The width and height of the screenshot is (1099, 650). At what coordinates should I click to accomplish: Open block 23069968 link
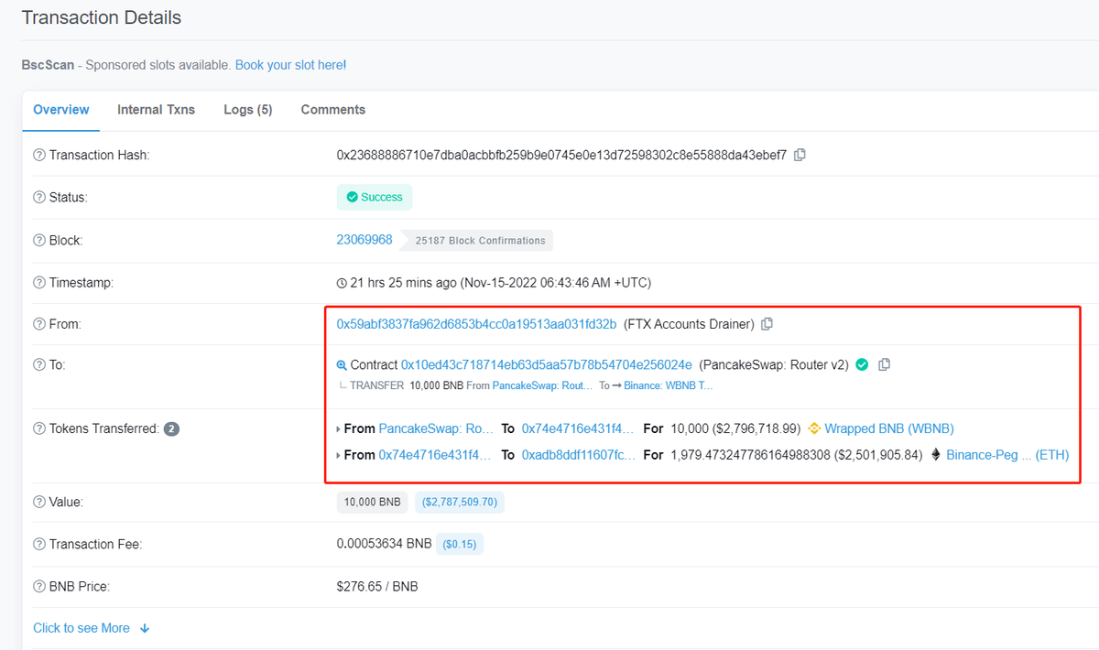click(365, 240)
